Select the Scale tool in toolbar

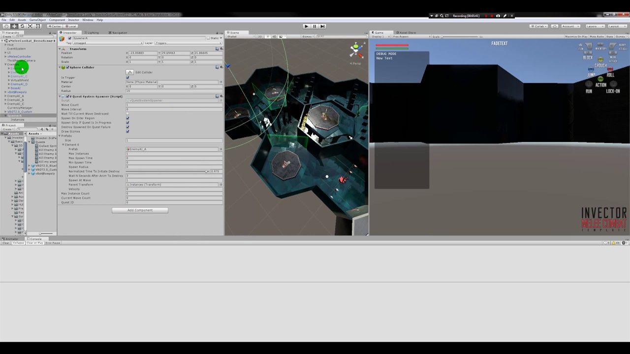(x=30, y=26)
